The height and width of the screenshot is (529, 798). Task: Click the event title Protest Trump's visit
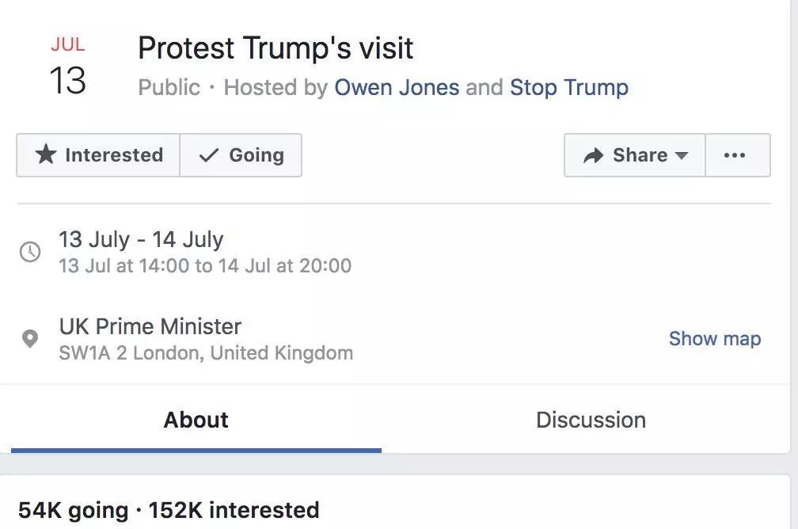[x=275, y=49]
